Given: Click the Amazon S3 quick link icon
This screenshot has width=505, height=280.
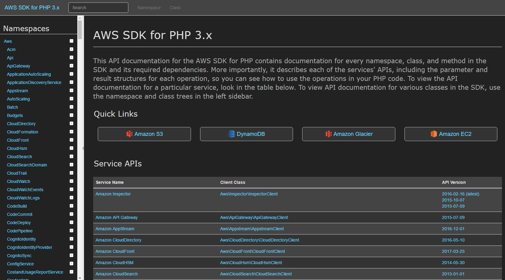Looking at the screenshot, I should [x=129, y=134].
